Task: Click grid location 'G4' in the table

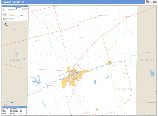Action: tap(21, 110)
